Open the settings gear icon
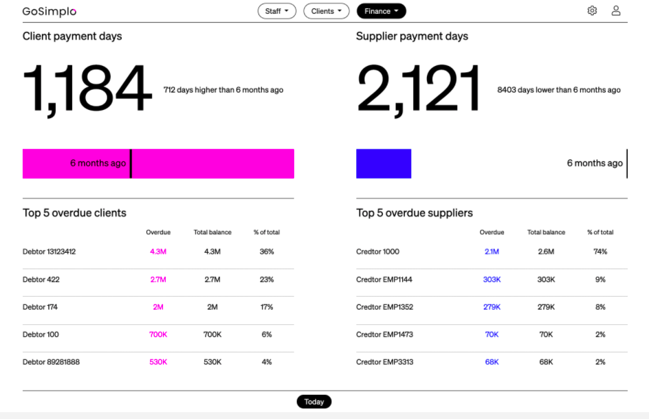This screenshot has width=649, height=419. (592, 11)
